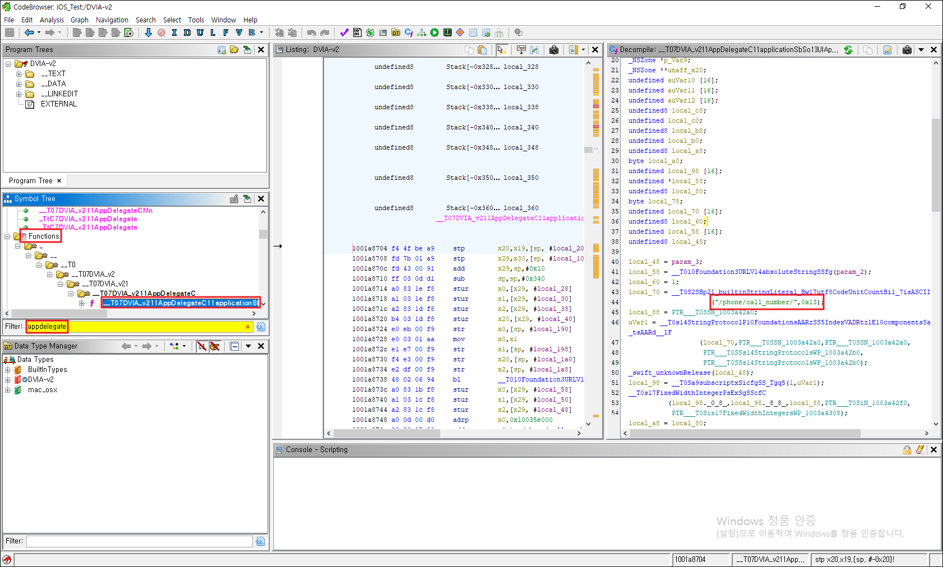Click the blue down arrow toolbar icon
Image resolution: width=943 pixels, height=567 pixels.
tap(148, 32)
